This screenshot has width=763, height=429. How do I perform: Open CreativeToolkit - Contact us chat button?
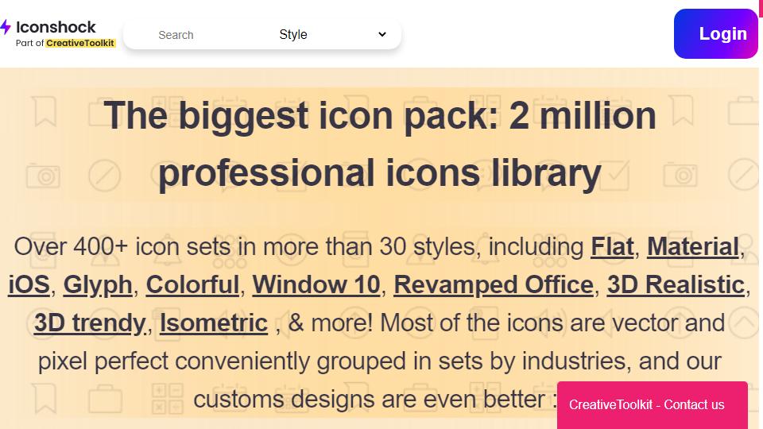(652, 404)
